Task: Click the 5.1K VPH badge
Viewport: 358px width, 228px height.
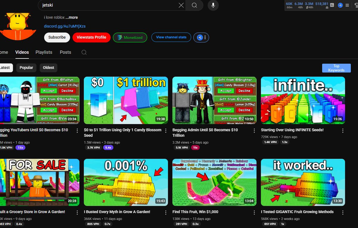Action: pos(182,148)
